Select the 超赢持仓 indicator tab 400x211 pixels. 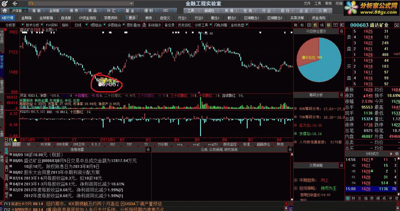coord(263,144)
